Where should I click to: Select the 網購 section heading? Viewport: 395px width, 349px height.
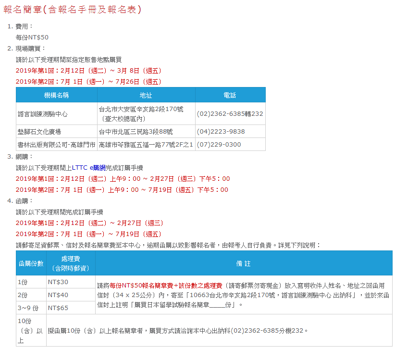[23, 157]
